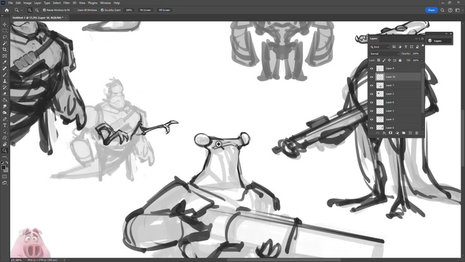
Task: Select the Spot Healing Brush tool
Action: pos(4,69)
